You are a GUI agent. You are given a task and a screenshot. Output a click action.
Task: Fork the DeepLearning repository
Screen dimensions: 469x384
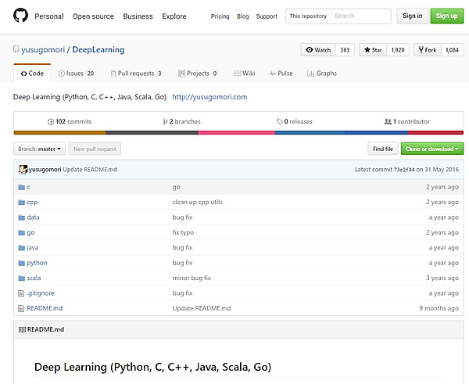[427, 50]
